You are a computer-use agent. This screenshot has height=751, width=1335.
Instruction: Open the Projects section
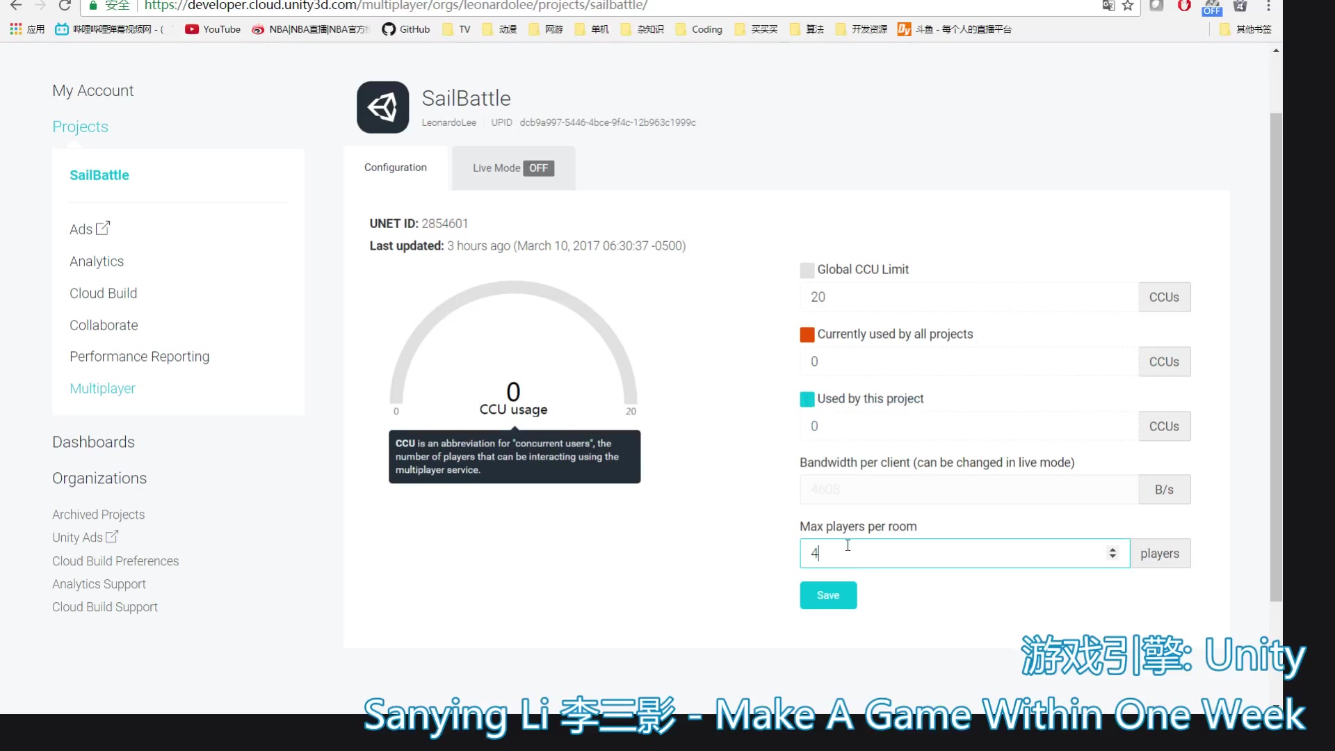[80, 127]
